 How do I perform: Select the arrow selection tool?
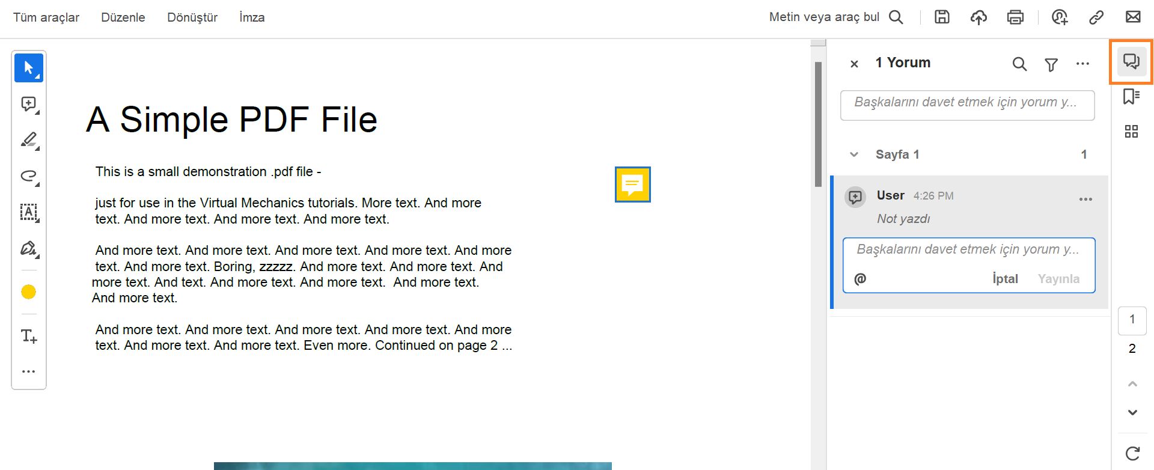pos(29,68)
